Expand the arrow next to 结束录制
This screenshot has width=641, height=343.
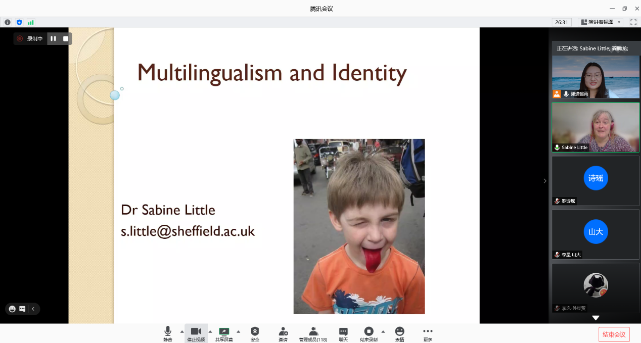pyautogui.click(x=383, y=331)
